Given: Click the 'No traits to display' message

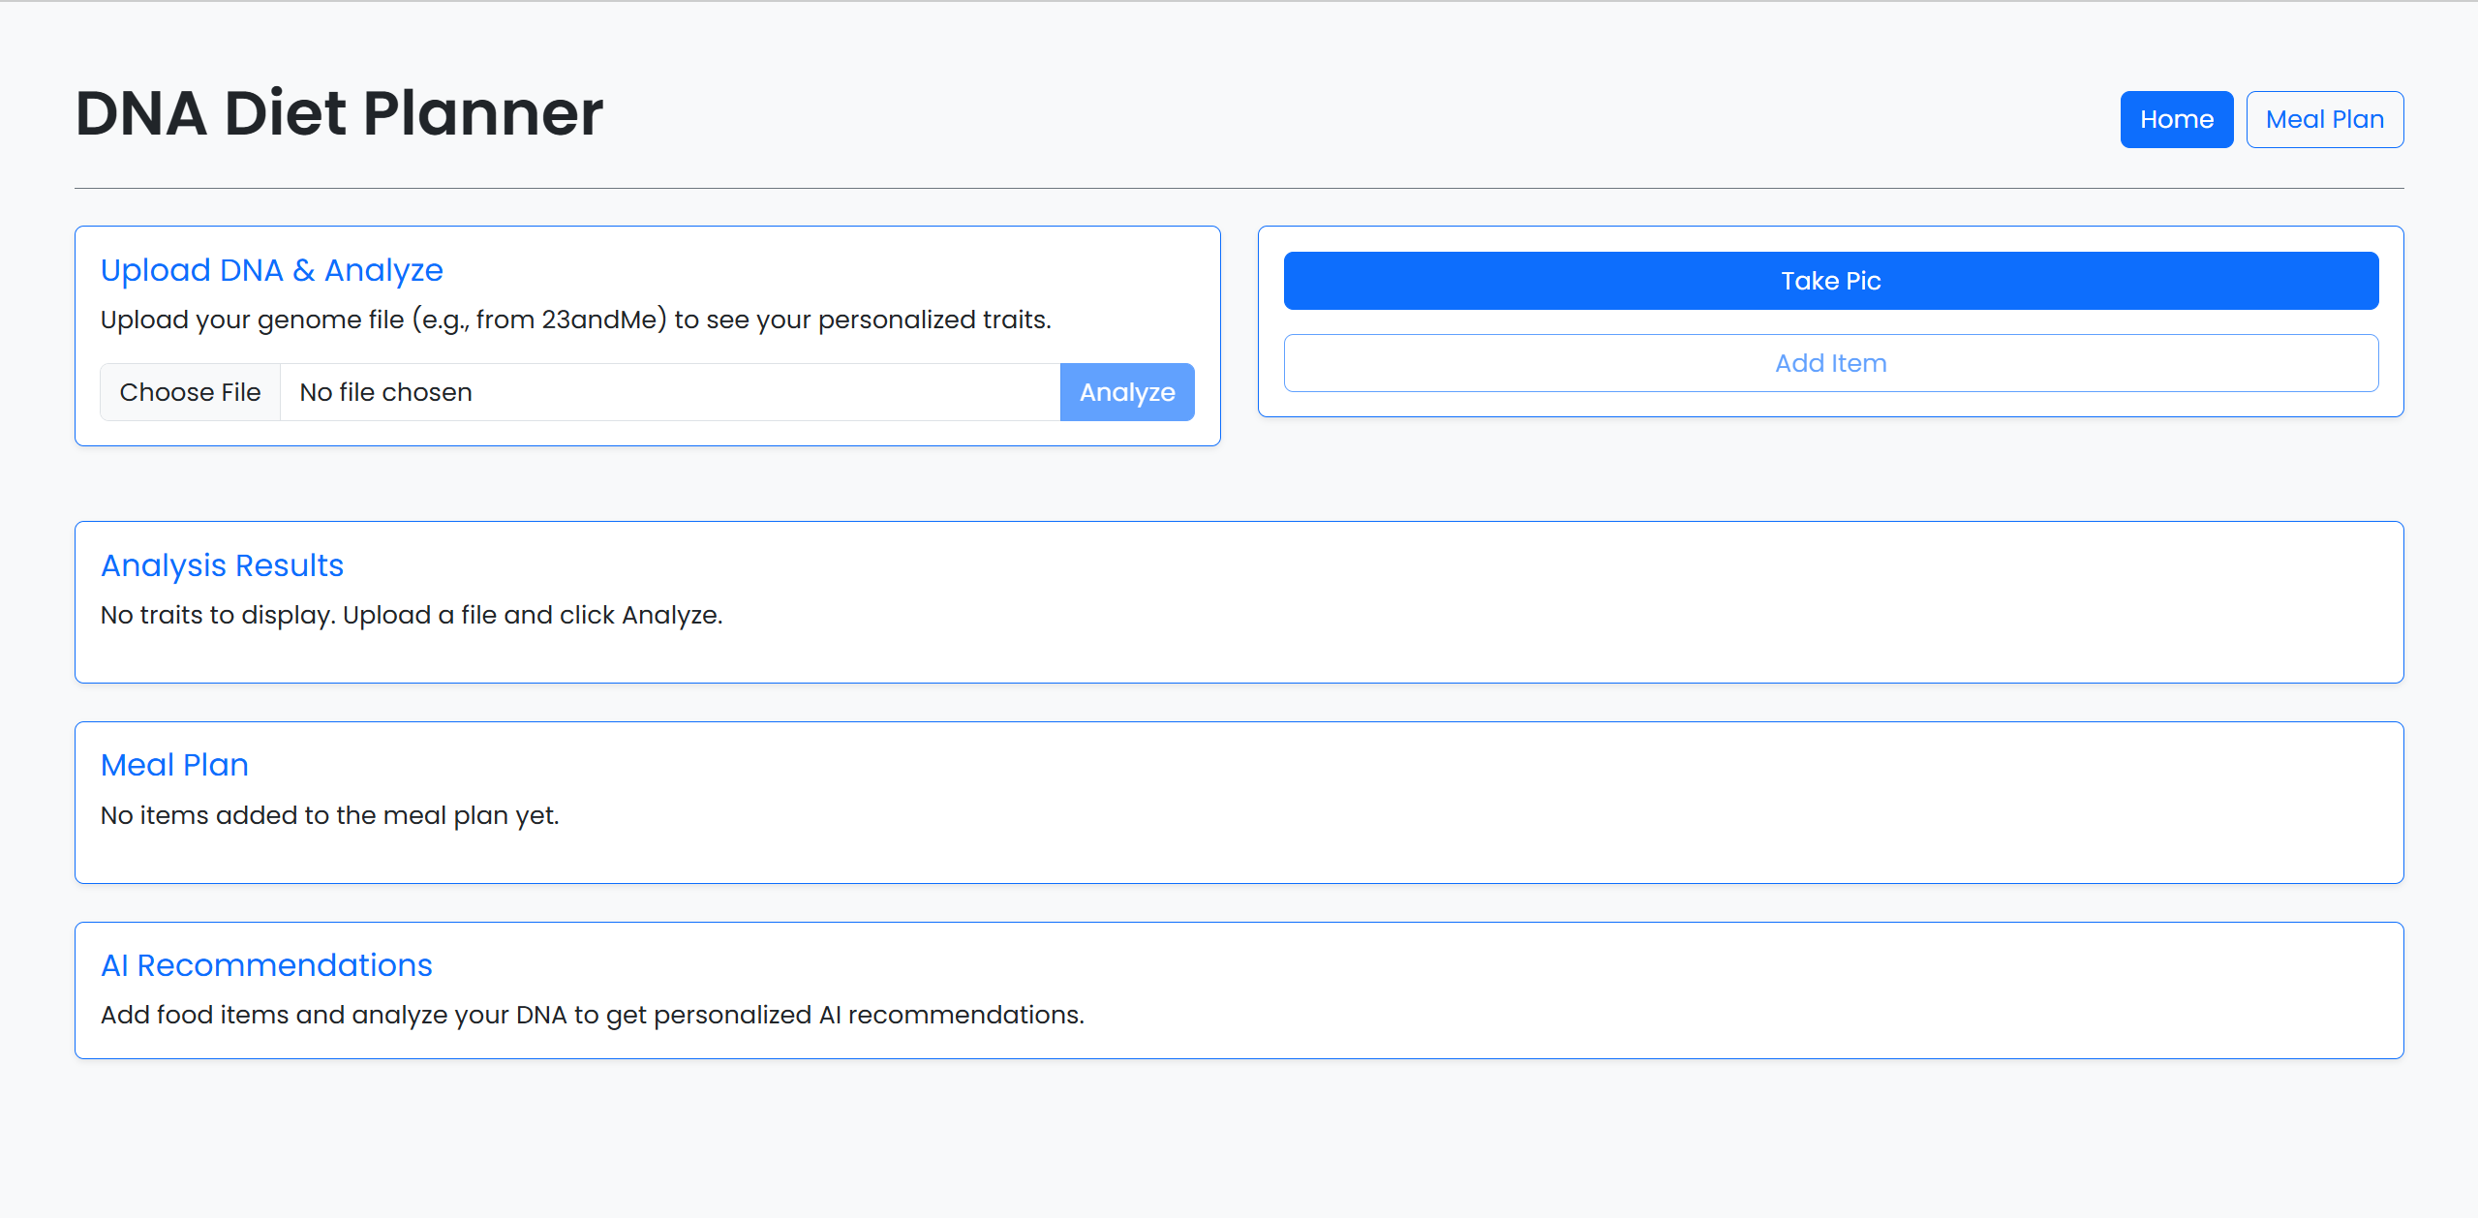Looking at the screenshot, I should pos(412,615).
